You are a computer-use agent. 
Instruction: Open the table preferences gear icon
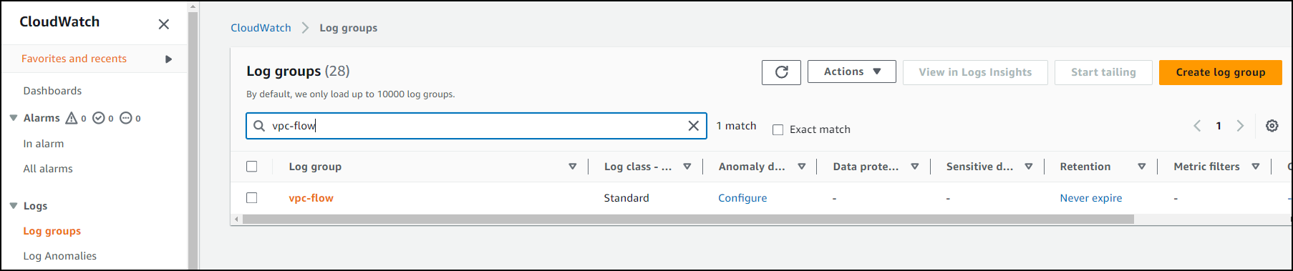[1272, 126]
